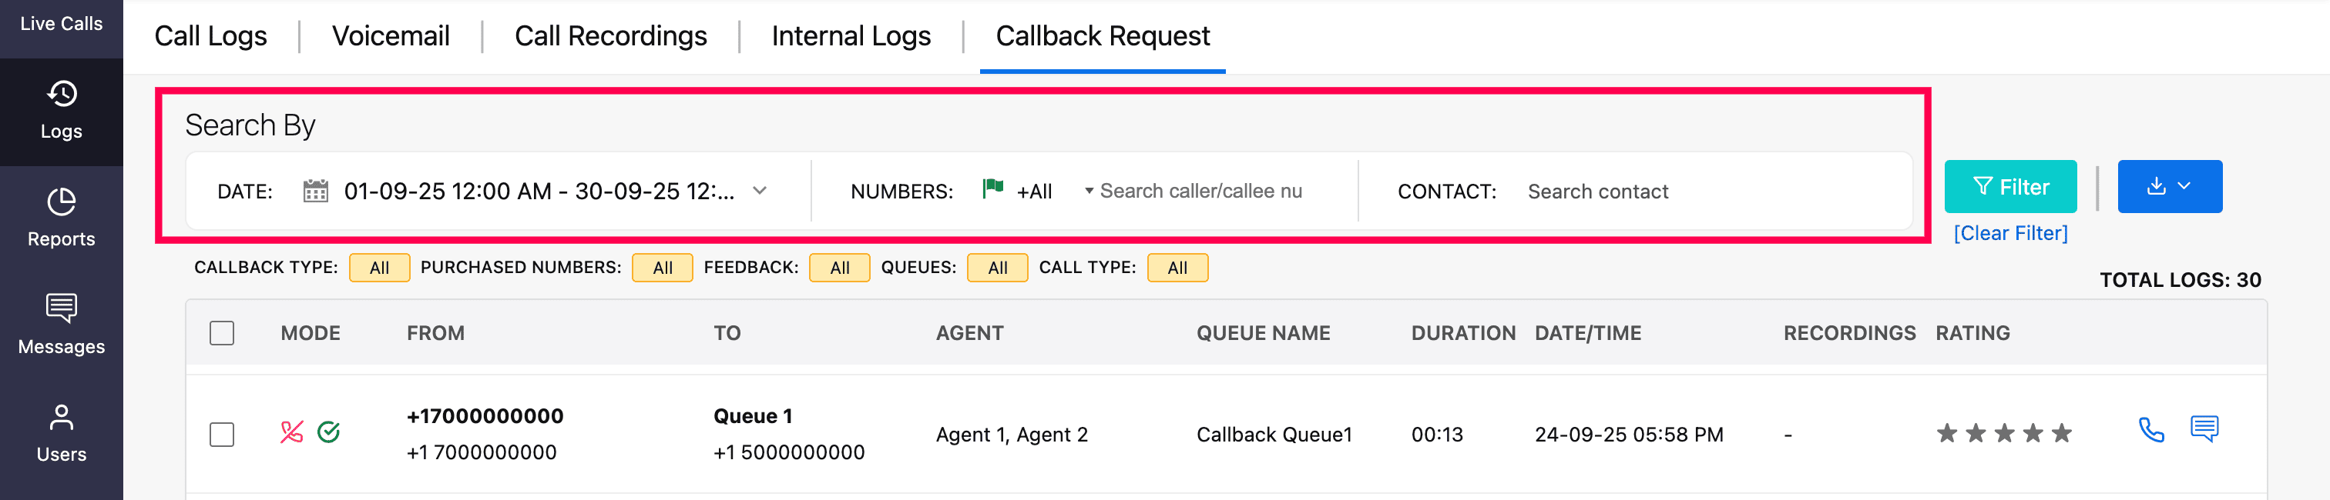Screen dimensions: 2330x500
Task: Check the box for the +17000000000 row
Action: coord(222,434)
